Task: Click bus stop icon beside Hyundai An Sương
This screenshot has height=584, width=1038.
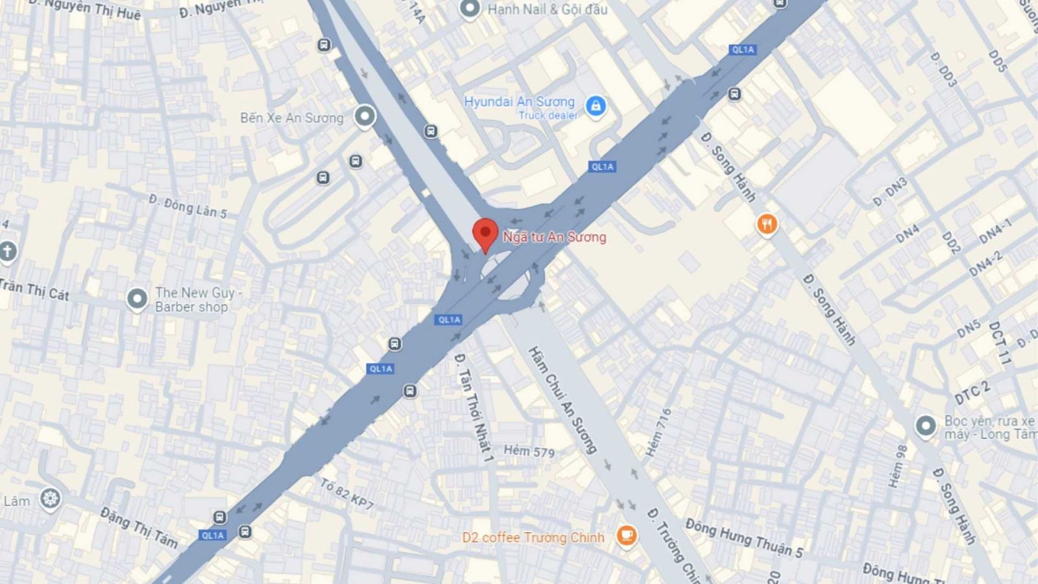Action: (430, 131)
